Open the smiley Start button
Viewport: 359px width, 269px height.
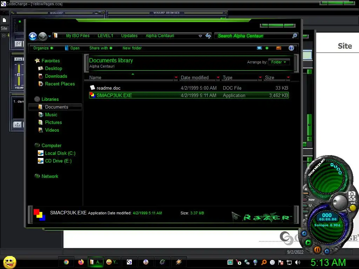[9, 262]
